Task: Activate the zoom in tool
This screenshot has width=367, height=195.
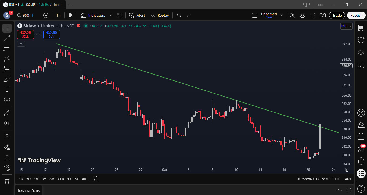Action: pos(7,123)
